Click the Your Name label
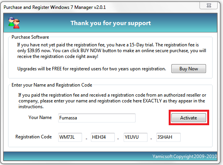 (40, 117)
